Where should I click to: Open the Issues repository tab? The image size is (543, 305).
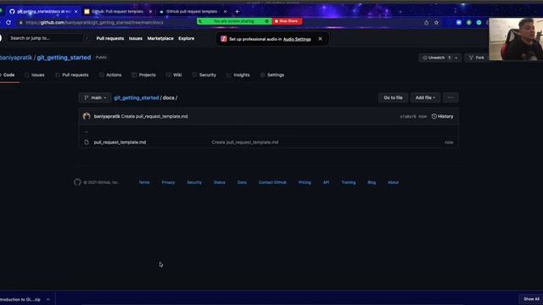(34, 75)
